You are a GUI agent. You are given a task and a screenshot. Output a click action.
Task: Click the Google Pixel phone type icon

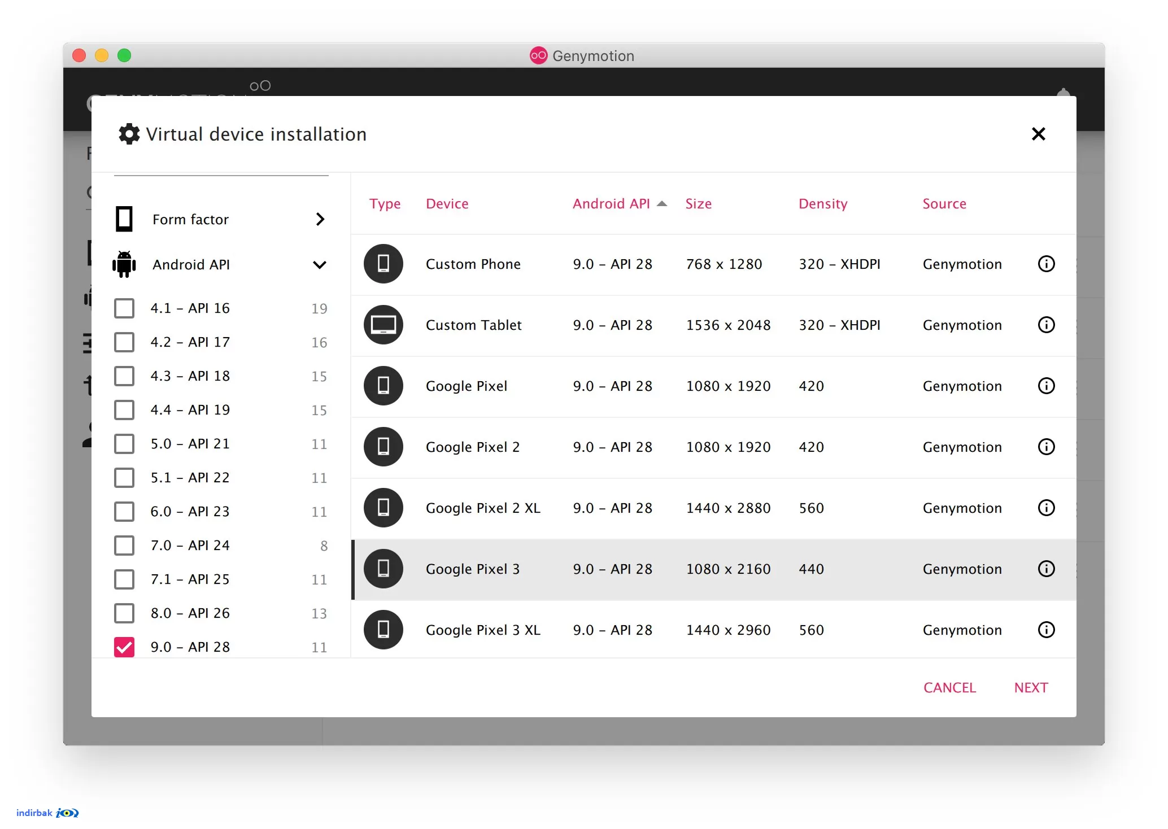pyautogui.click(x=383, y=386)
